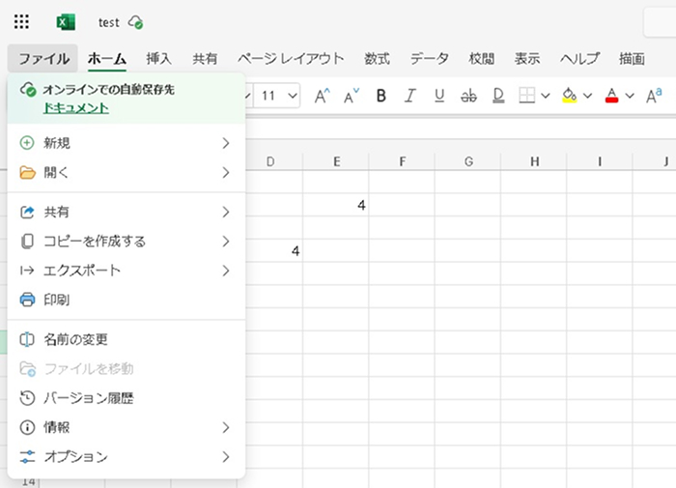Apply the yellow fill color bucket

(570, 96)
